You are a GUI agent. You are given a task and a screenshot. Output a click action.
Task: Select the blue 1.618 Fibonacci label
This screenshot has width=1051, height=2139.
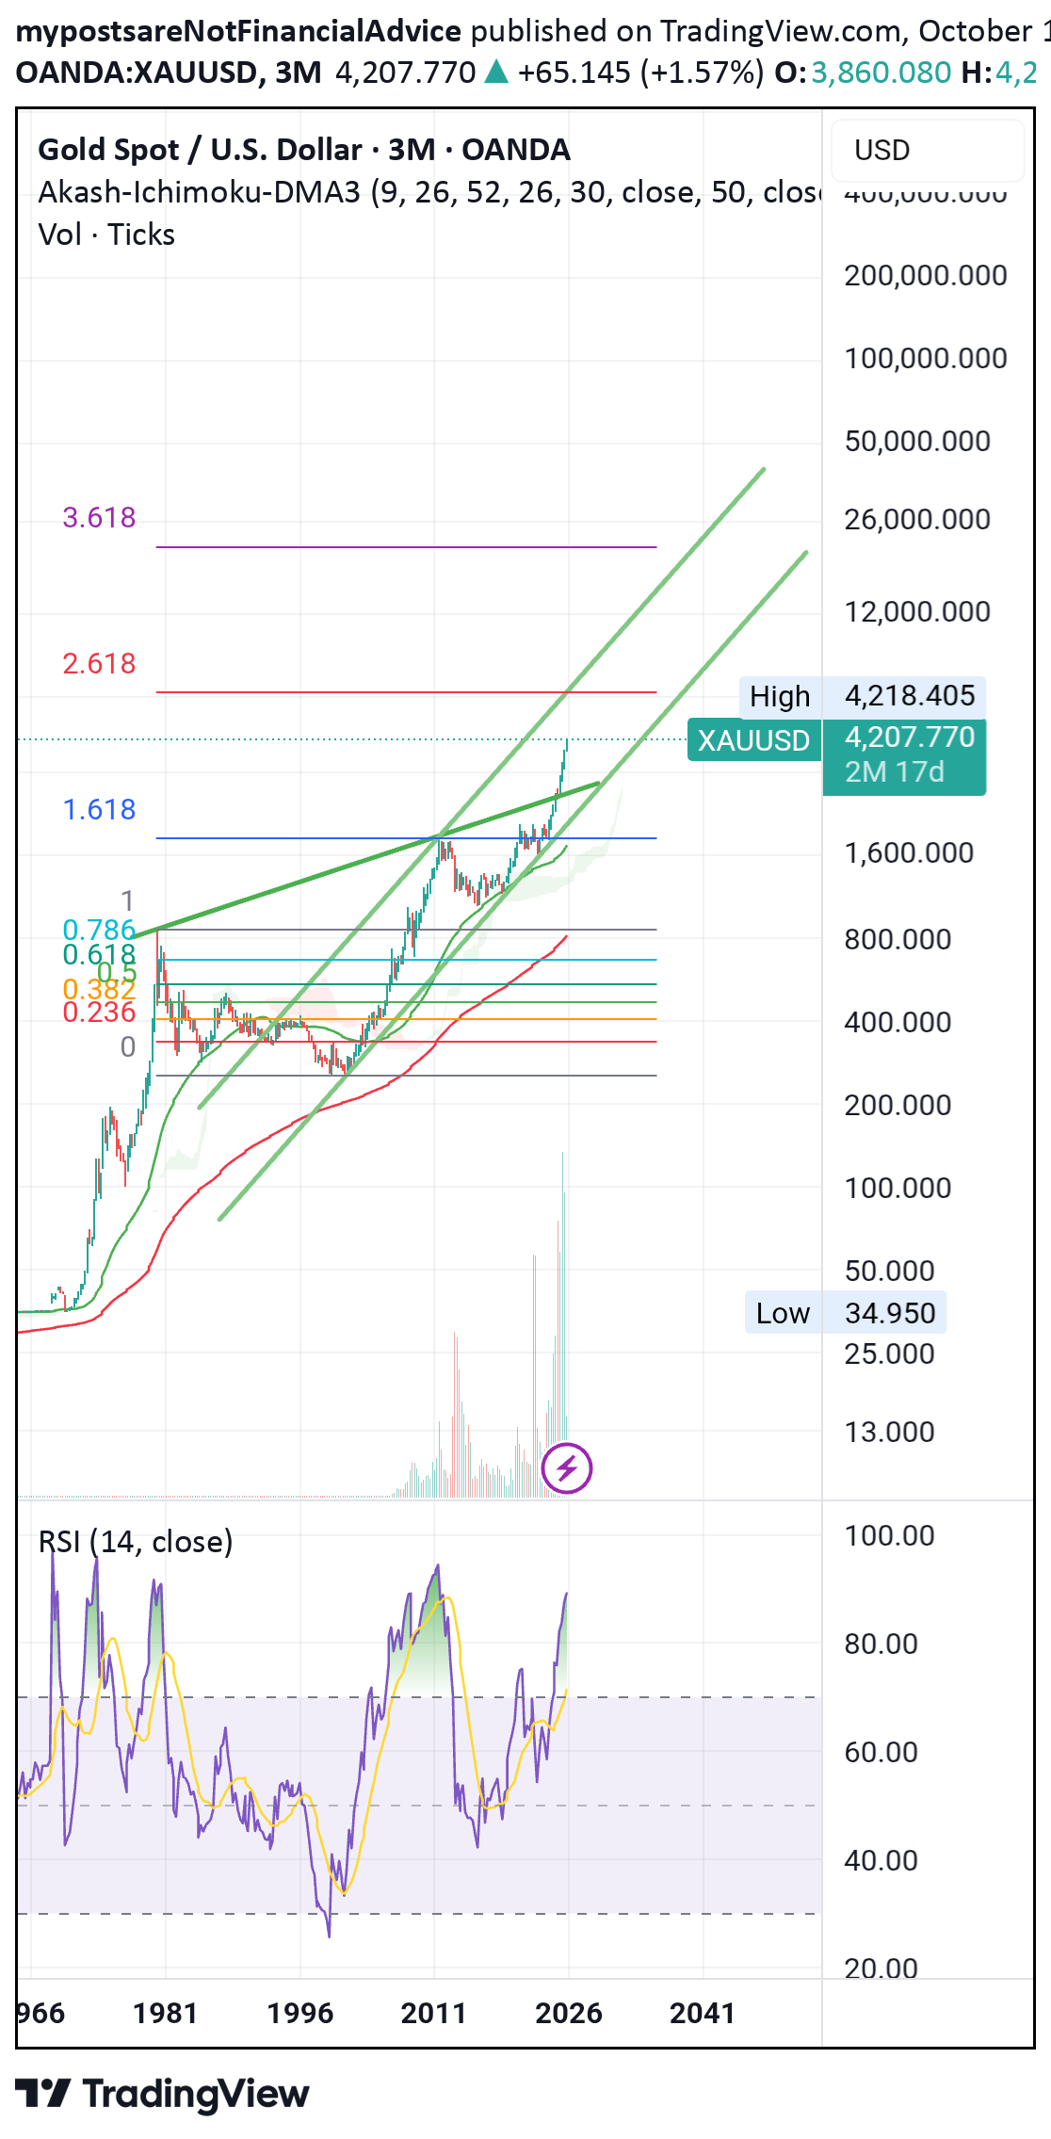point(99,809)
